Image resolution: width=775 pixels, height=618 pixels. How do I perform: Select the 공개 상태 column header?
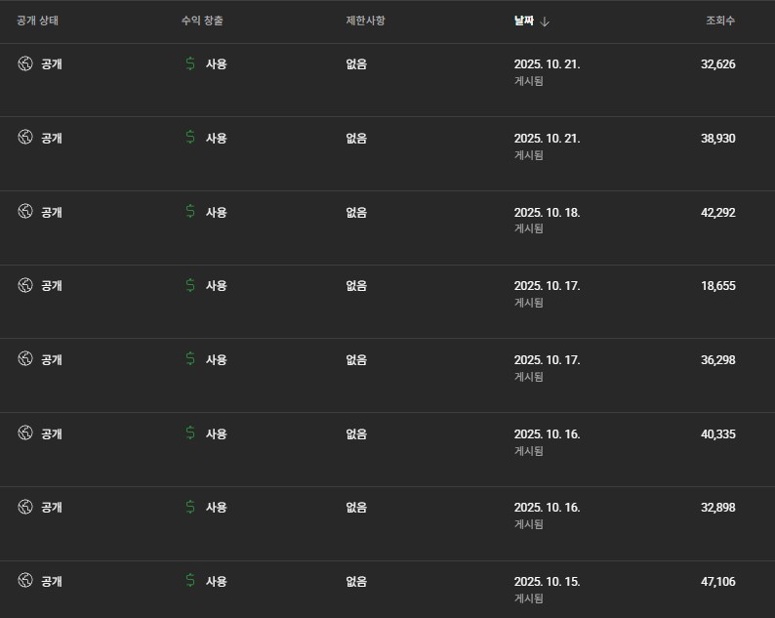[39, 21]
